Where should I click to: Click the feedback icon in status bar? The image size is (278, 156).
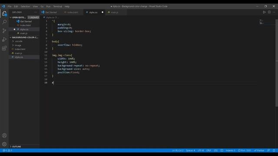tap(268, 150)
